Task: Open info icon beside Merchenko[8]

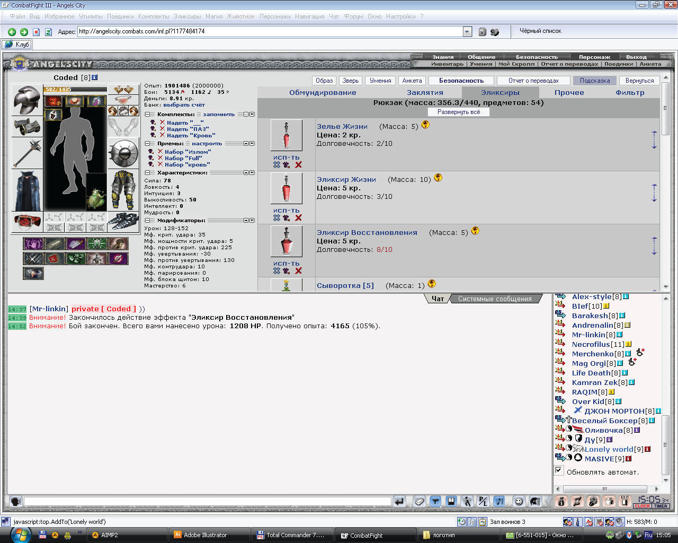Action: [x=628, y=354]
